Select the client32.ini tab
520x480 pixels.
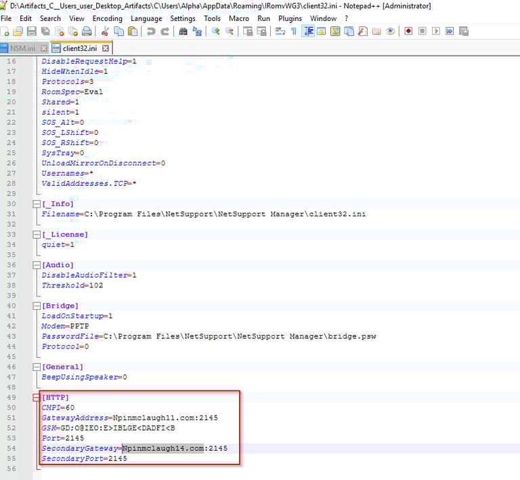(80, 48)
